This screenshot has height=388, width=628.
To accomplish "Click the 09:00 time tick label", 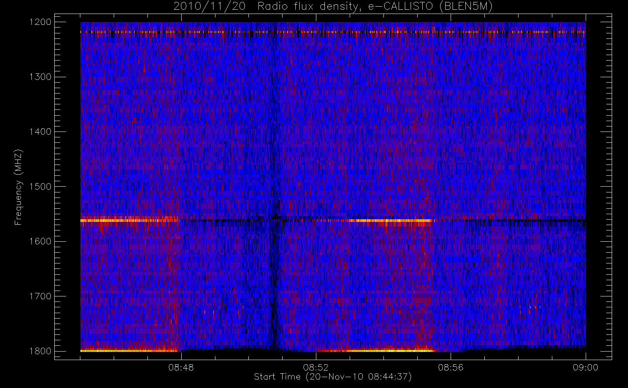I will pos(585,367).
